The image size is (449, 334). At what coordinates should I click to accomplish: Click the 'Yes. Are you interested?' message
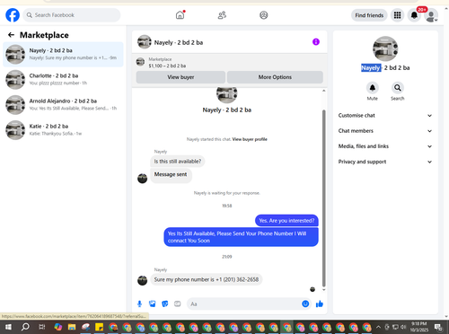click(x=286, y=221)
